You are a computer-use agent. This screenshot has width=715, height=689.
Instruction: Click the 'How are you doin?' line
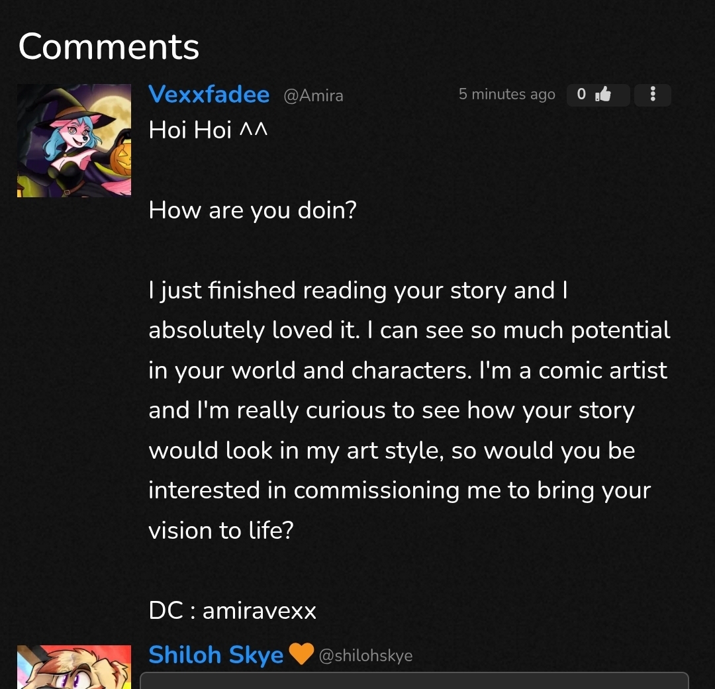(x=252, y=210)
